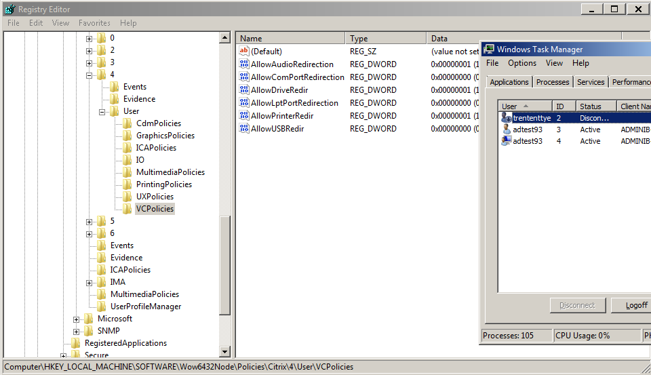Sort registry values by Type column
This screenshot has width=651, height=375.
386,38
